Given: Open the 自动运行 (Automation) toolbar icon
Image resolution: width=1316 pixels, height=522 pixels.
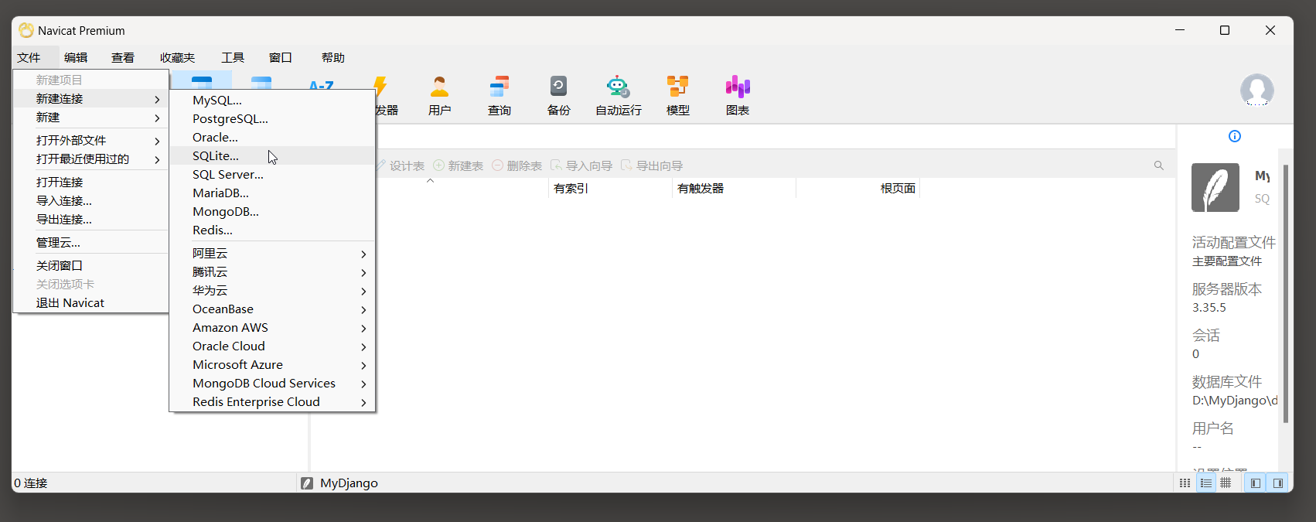Looking at the screenshot, I should click(x=619, y=96).
